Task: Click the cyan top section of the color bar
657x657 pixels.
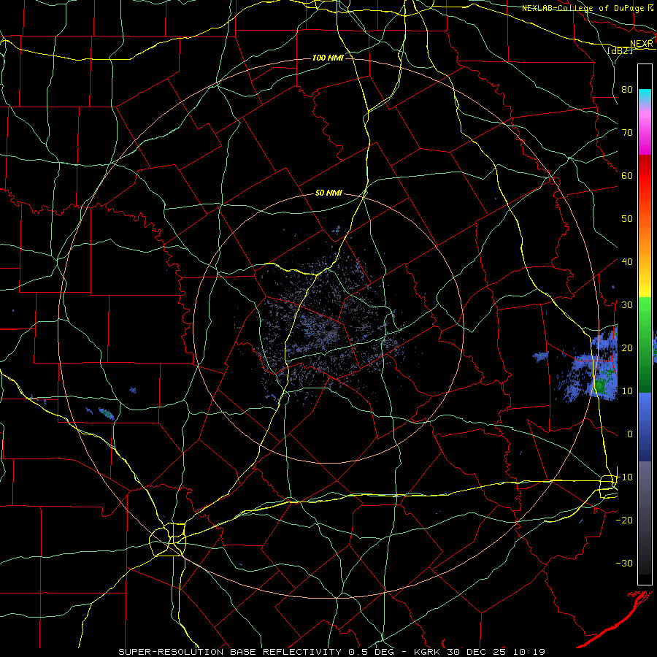Action: point(645,96)
